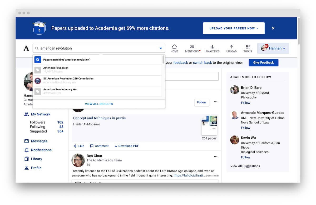Click the feedback link in notice bar
This screenshot has width=316, height=205.
181,63
